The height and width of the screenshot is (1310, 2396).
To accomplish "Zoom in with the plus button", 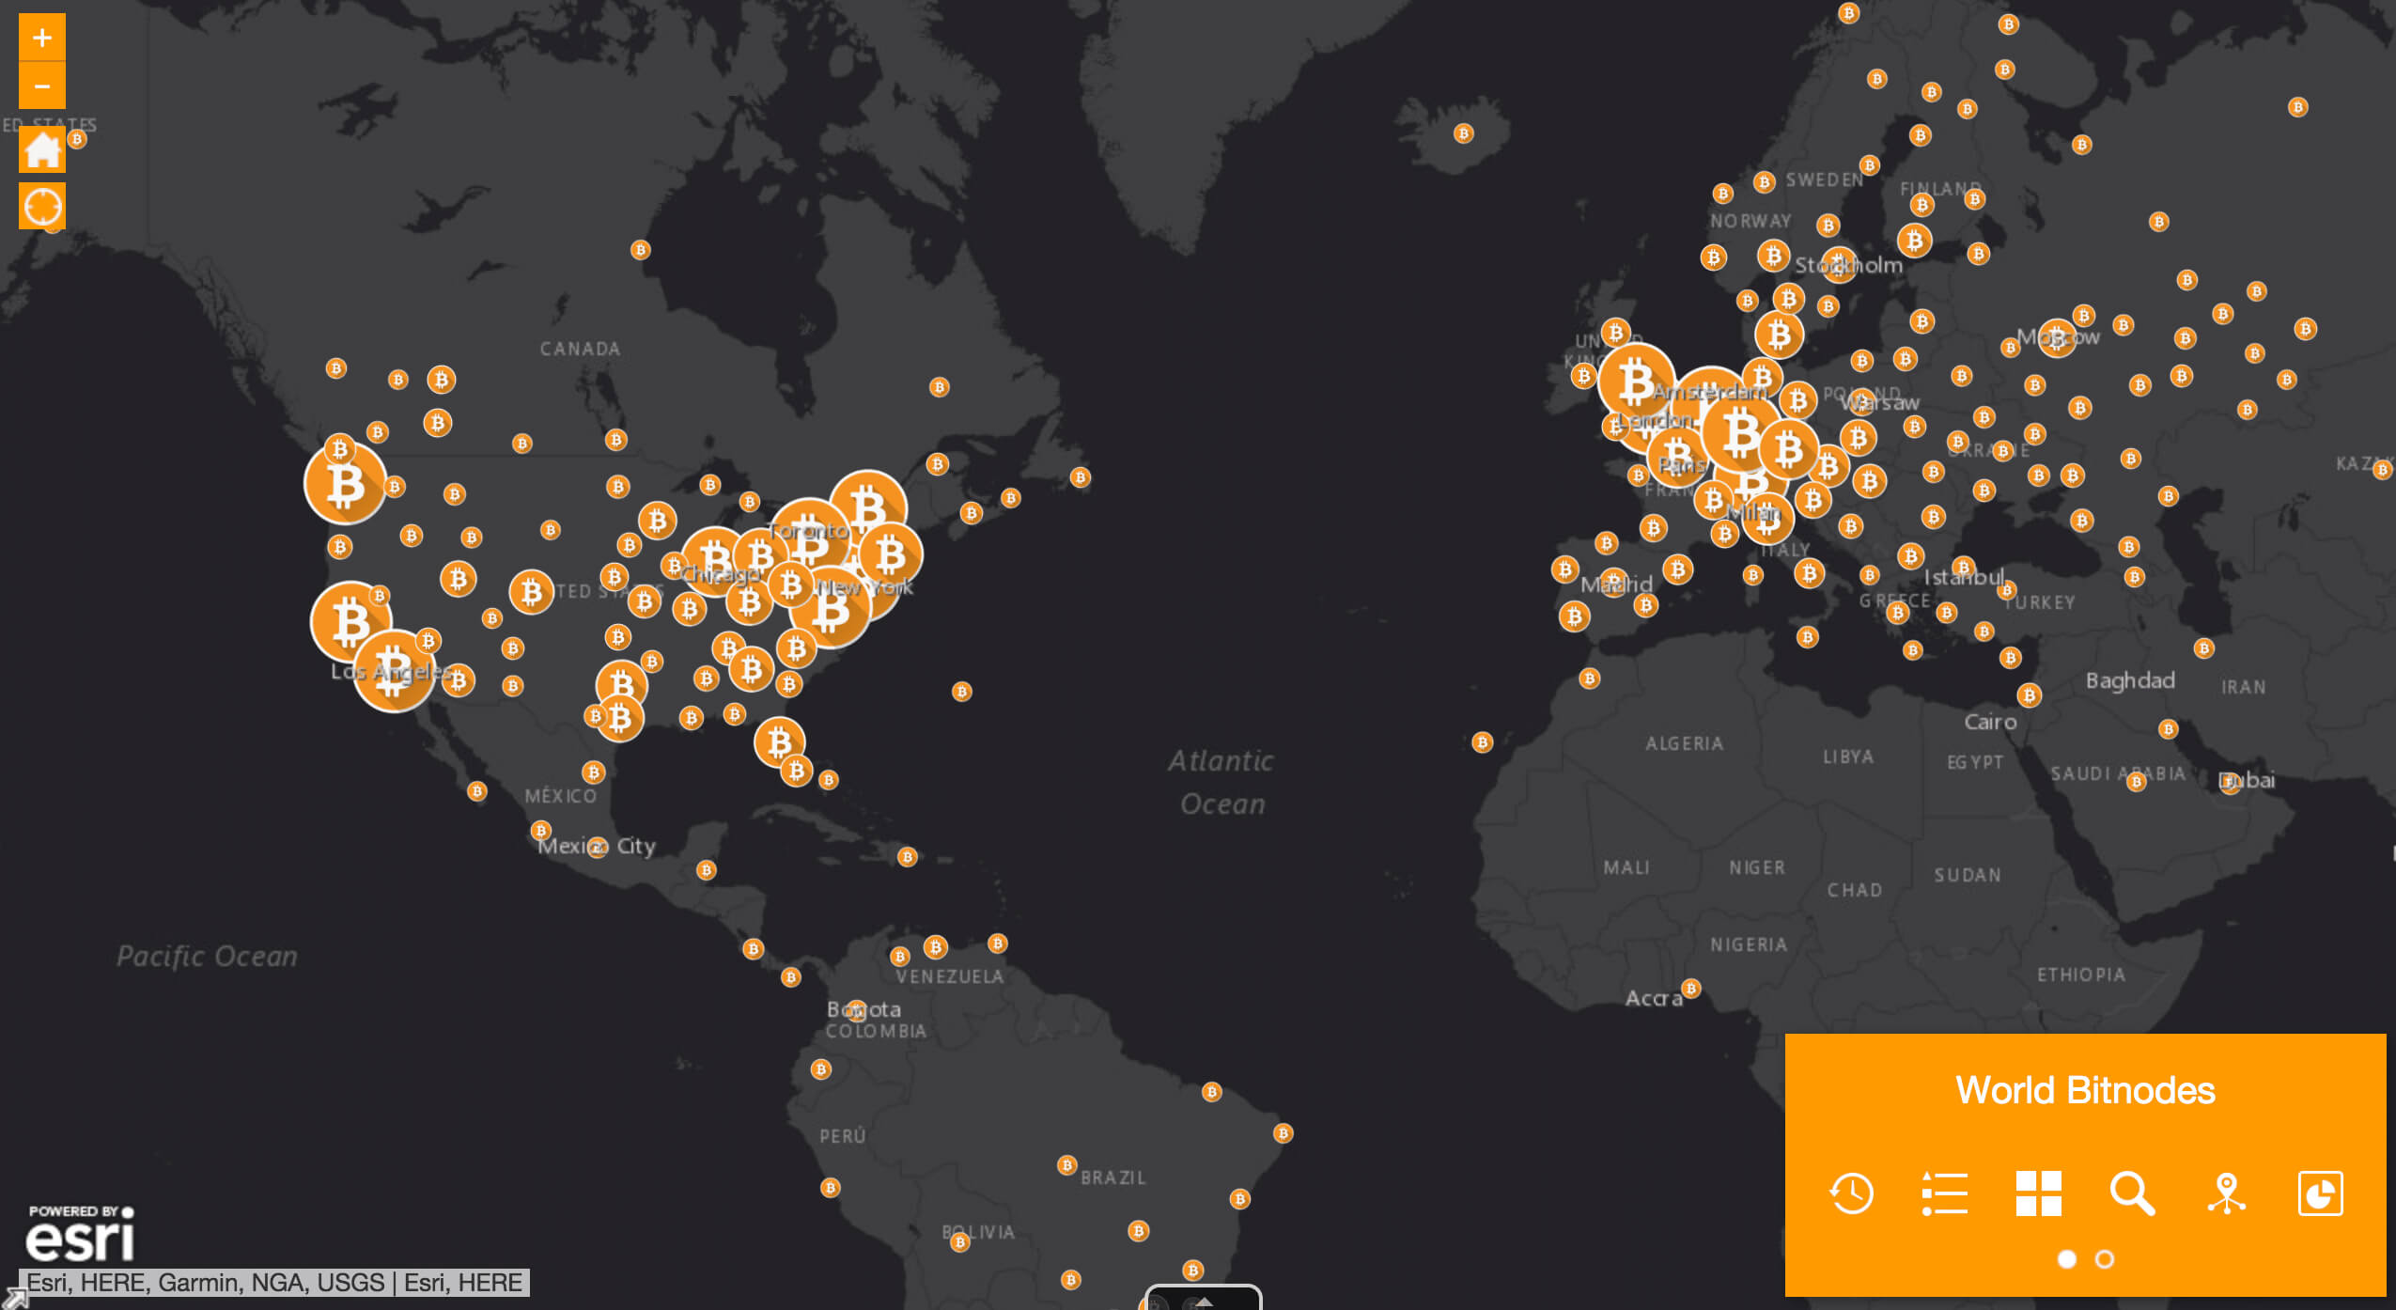I will coord(41,38).
